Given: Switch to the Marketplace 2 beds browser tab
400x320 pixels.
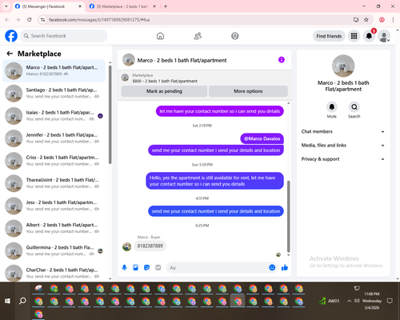Looking at the screenshot, I should (x=122, y=6).
